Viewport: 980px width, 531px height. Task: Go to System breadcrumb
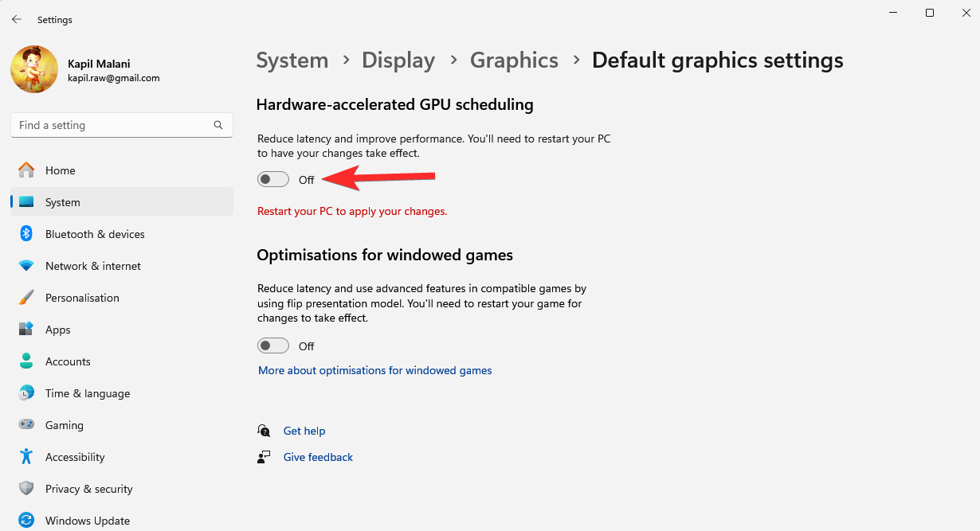292,61
